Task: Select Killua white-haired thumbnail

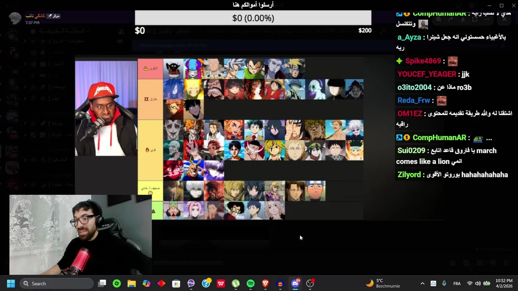Action: coord(214,170)
